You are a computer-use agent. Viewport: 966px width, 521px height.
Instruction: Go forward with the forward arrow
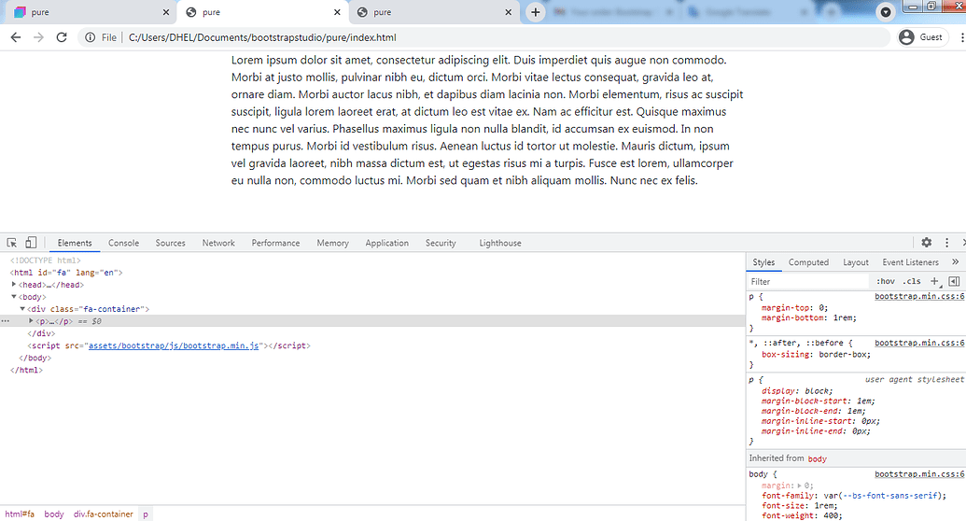(38, 37)
